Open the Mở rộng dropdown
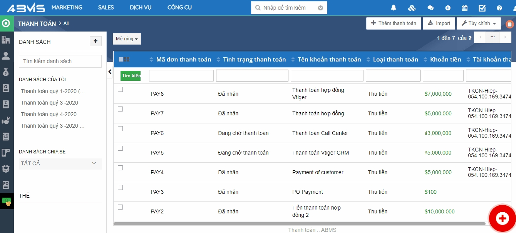Image resolution: width=516 pixels, height=233 pixels. point(127,39)
